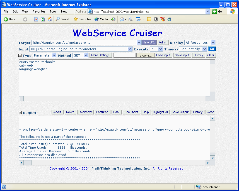Click the file path input beside Browse
The height and width of the screenshot is (191, 239).
(x=125, y=55)
